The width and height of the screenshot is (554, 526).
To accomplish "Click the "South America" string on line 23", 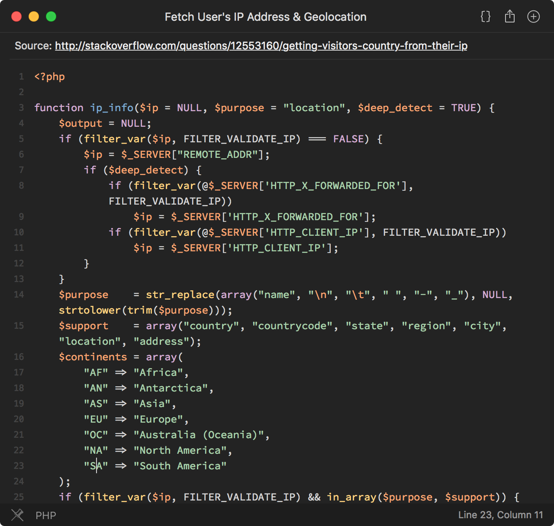I will (x=180, y=466).
